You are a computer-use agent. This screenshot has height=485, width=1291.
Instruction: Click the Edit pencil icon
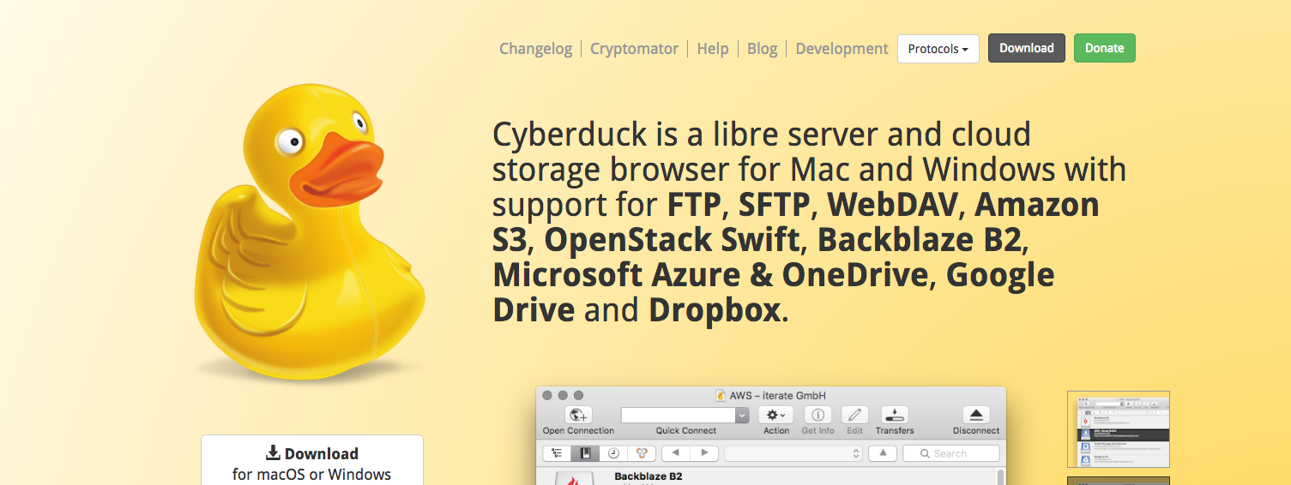pos(854,415)
